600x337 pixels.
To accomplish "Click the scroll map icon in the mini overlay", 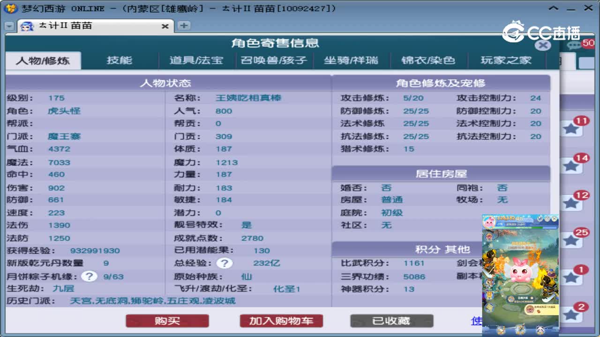I will click(489, 307).
